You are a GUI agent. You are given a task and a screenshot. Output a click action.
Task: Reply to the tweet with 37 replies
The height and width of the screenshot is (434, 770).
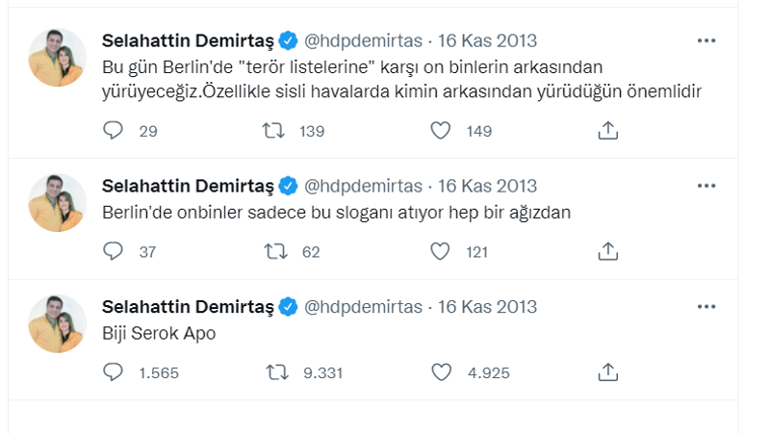(x=114, y=252)
